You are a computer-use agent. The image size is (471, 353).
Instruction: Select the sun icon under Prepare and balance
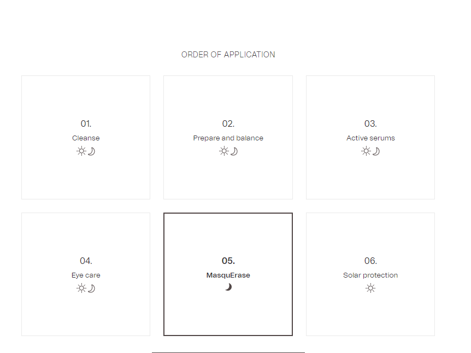click(x=223, y=151)
